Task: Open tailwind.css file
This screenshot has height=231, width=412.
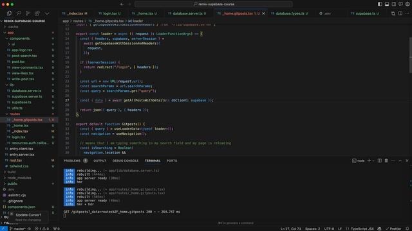Action: click(x=19, y=166)
